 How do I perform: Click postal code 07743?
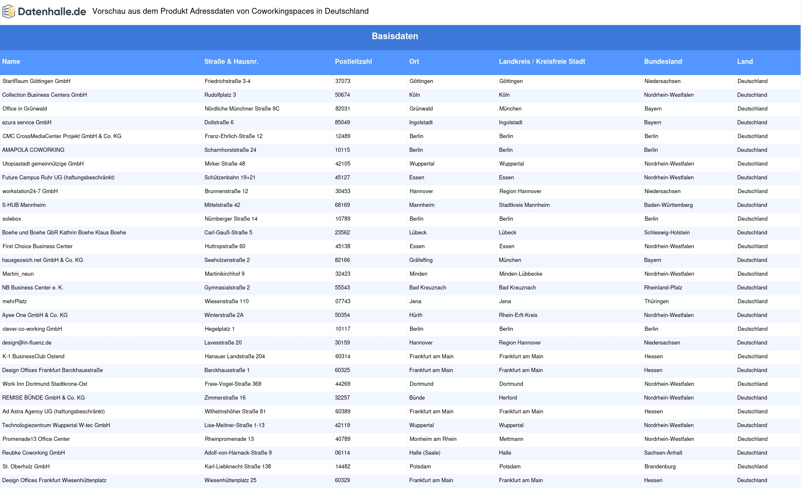(343, 302)
